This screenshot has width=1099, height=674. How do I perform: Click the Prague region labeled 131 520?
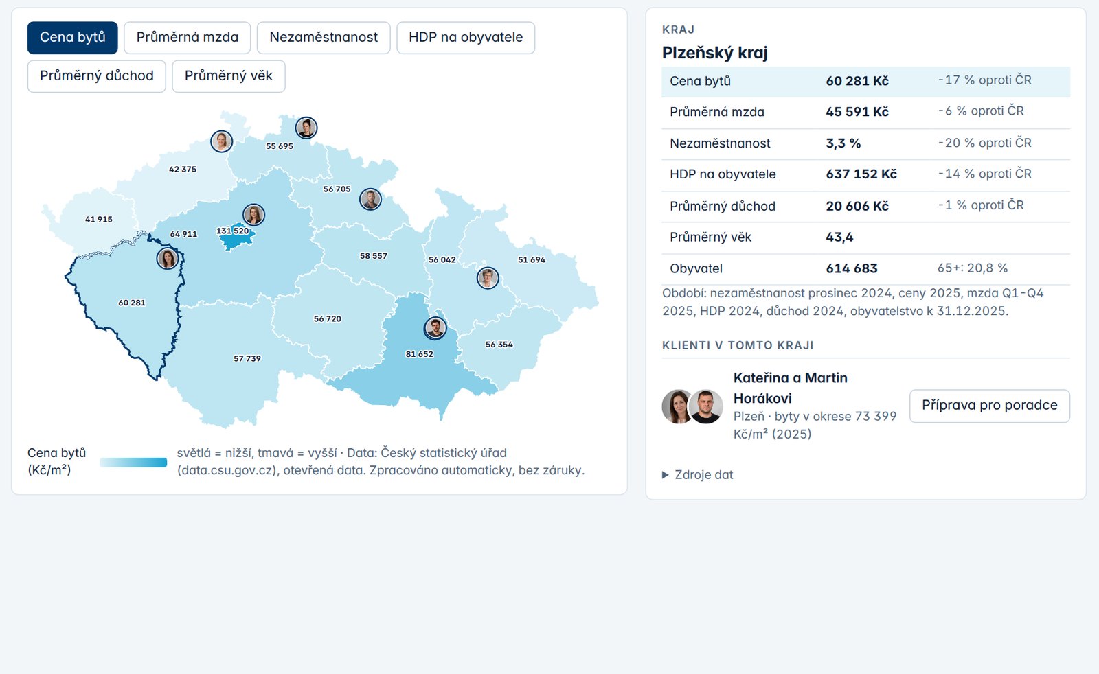click(x=237, y=239)
